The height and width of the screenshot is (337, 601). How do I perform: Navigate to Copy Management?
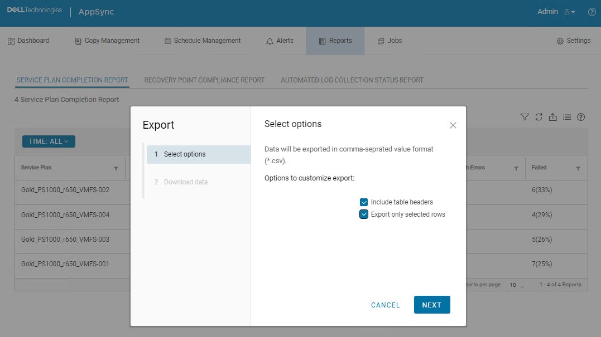(x=107, y=40)
